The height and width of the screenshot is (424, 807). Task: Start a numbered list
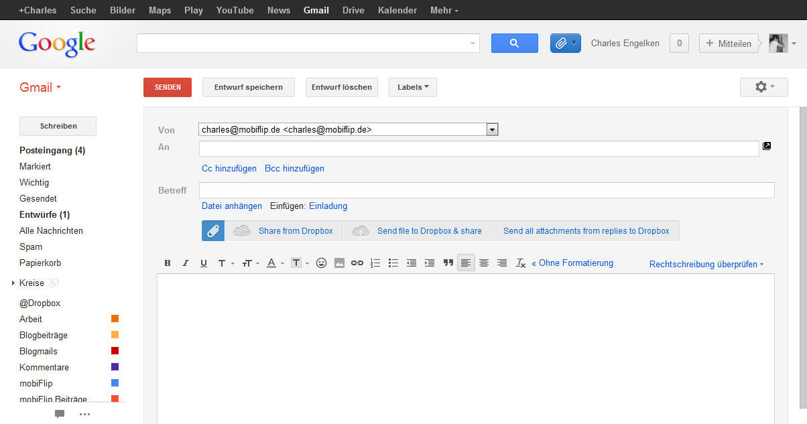(x=375, y=263)
